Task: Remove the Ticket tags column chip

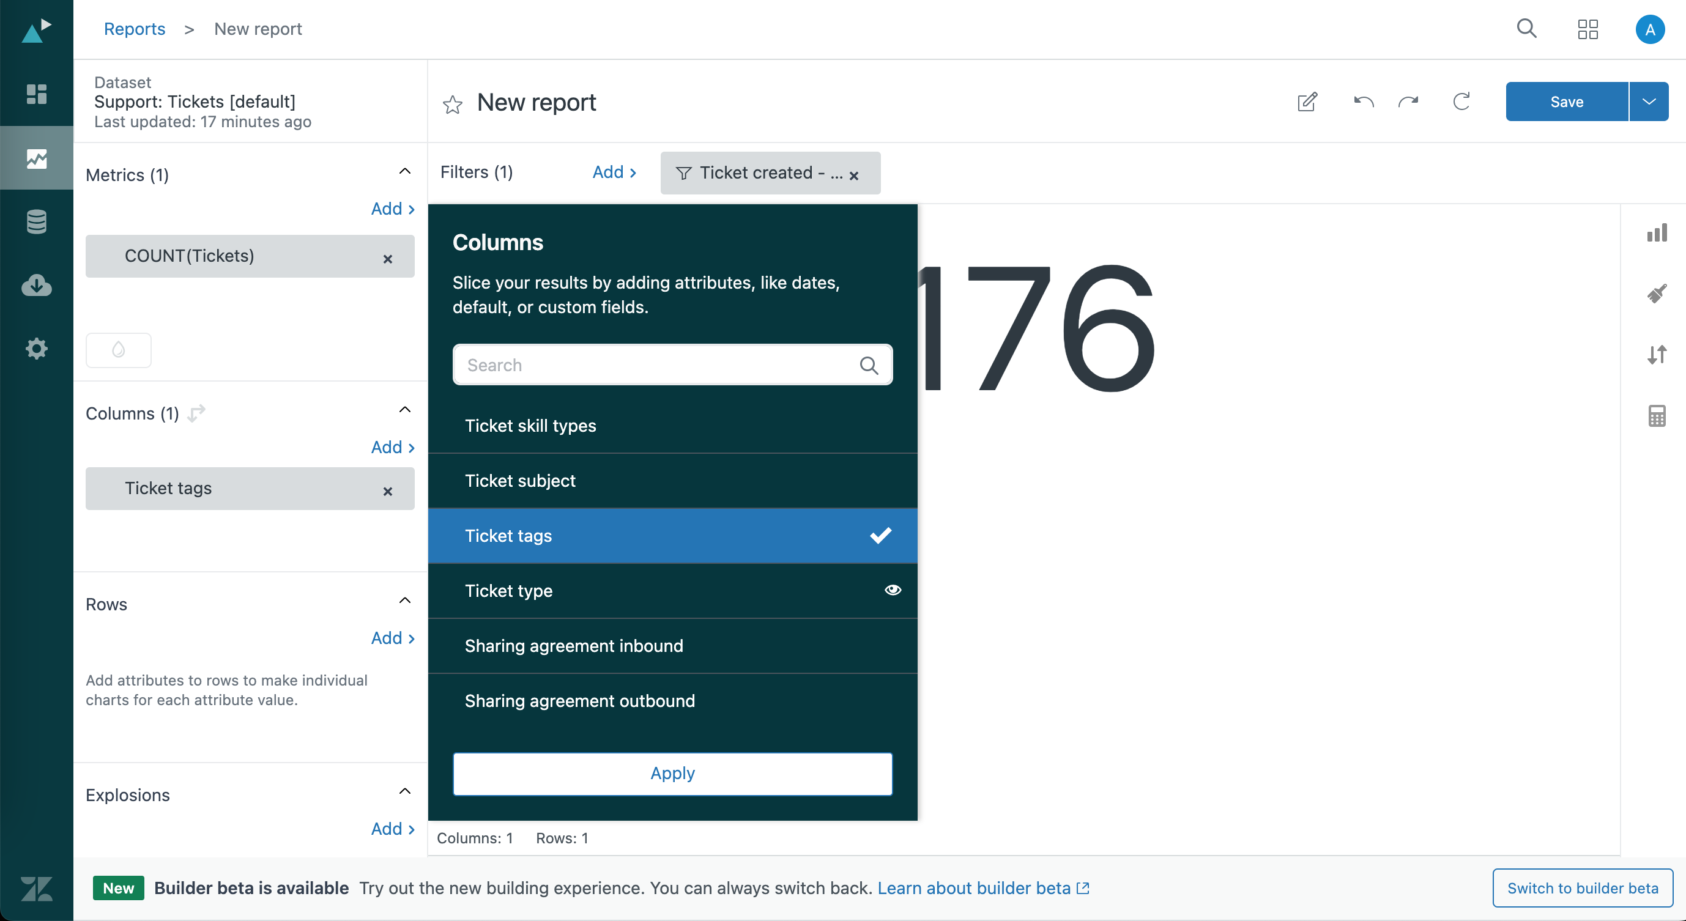Action: click(x=387, y=491)
